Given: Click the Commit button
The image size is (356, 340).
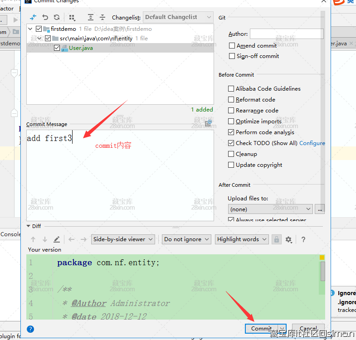Looking at the screenshot, I should (261, 329).
